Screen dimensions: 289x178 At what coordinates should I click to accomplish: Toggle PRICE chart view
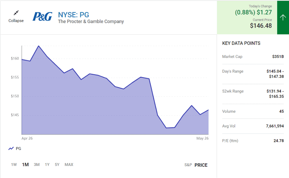coord(201,165)
